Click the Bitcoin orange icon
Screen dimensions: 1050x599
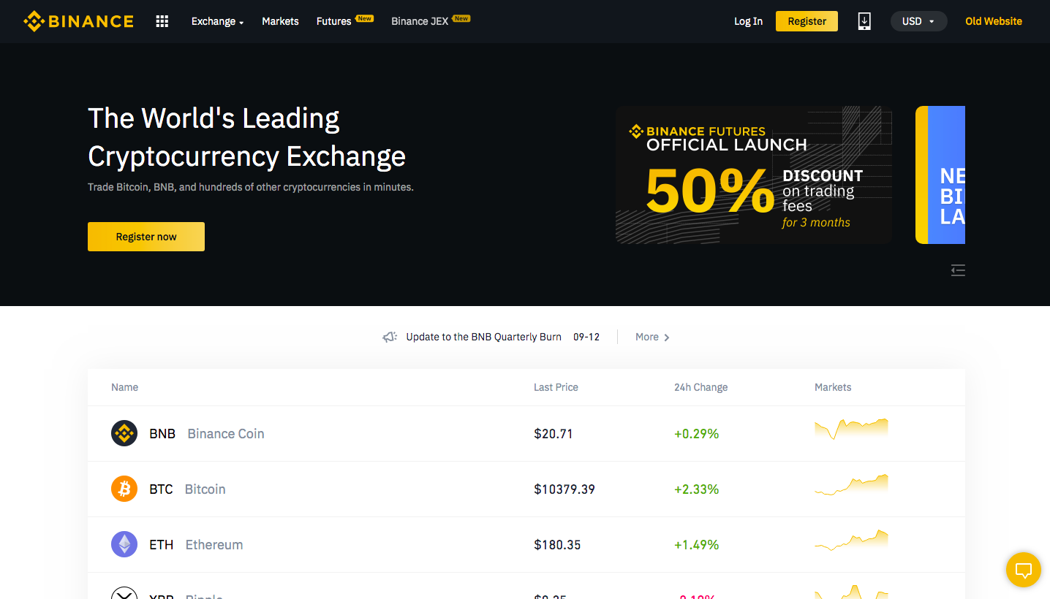pos(124,489)
